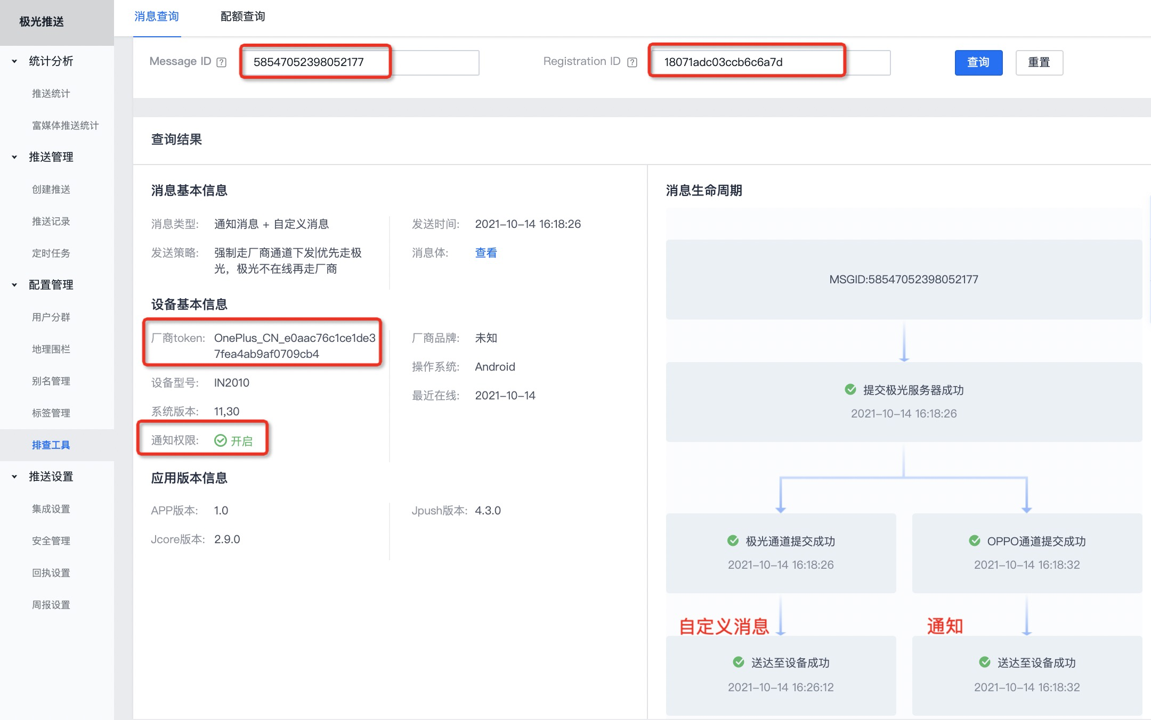Screen dimensions: 1151x720
Task: Open 推送记录 in the sidebar
Action: (51, 221)
